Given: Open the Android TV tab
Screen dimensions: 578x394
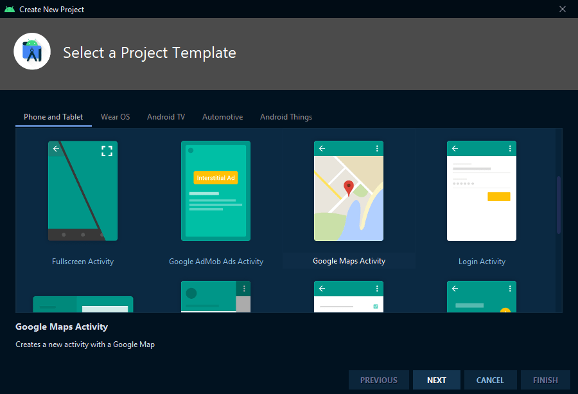Looking at the screenshot, I should tap(166, 117).
